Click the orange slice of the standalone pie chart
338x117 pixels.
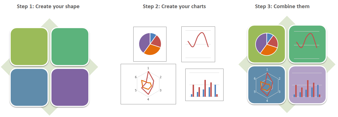[152, 51]
